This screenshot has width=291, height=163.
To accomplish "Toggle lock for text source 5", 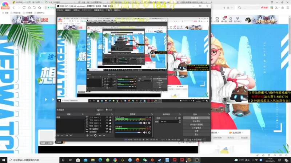I will 110,120.
